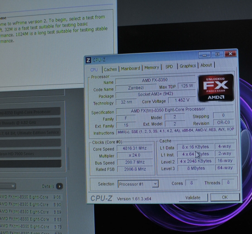
Task: Switch to the CPU tab
Action: (94, 70)
